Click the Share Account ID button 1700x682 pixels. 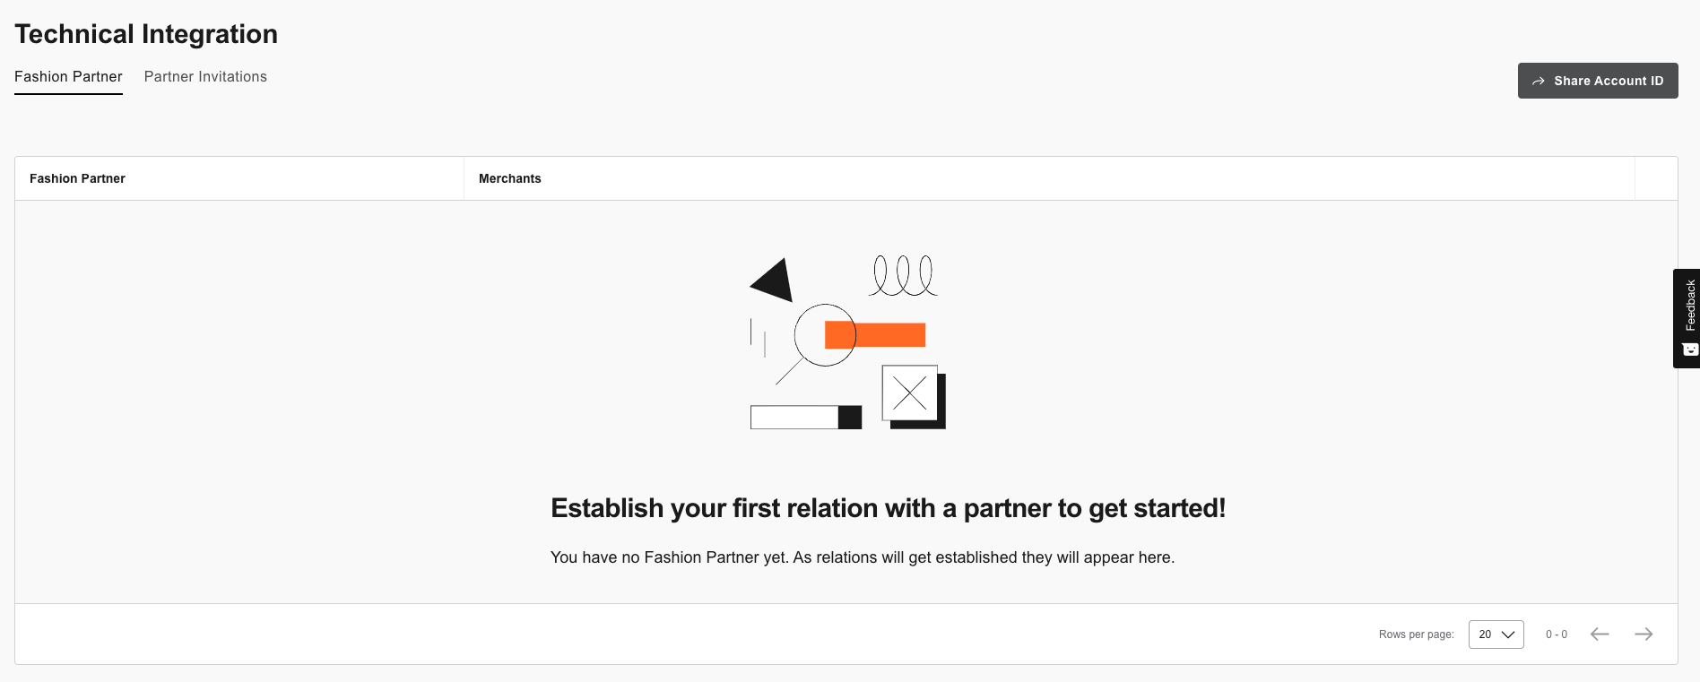click(1597, 81)
